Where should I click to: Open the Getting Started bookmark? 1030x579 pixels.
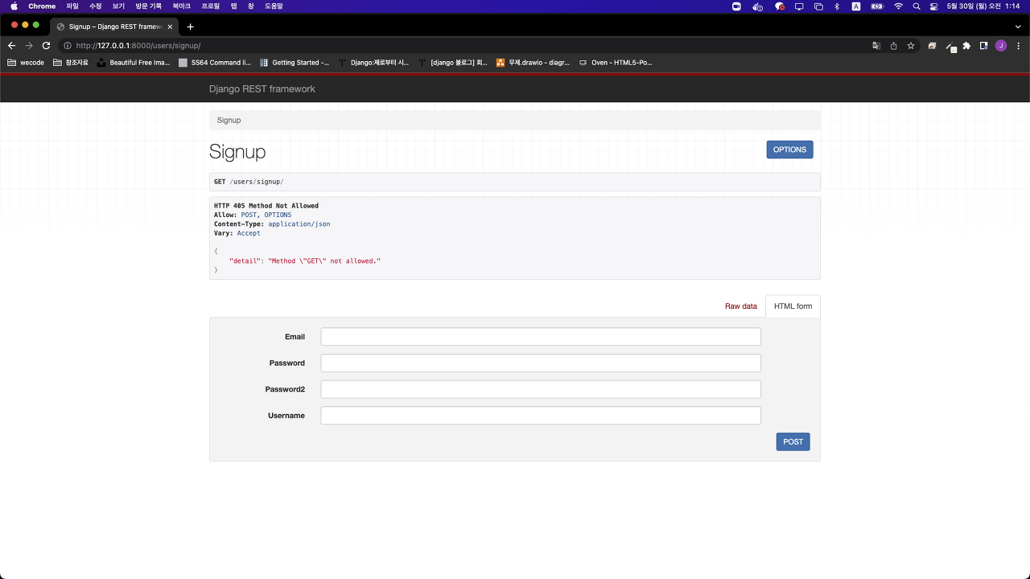pos(295,62)
